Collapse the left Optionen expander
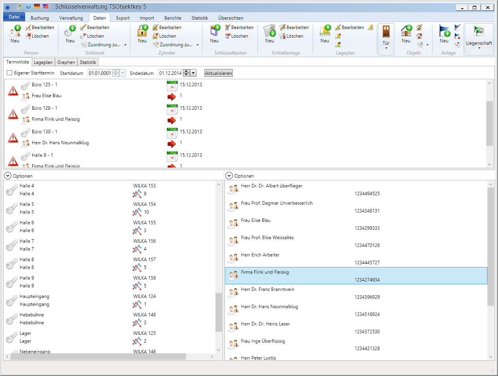This screenshot has width=498, height=376. [x=7, y=176]
